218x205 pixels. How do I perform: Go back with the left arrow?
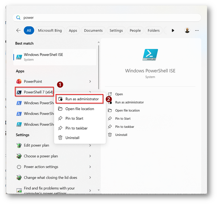coord(18,30)
